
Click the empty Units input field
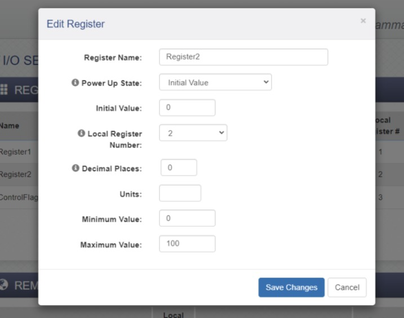click(180, 193)
